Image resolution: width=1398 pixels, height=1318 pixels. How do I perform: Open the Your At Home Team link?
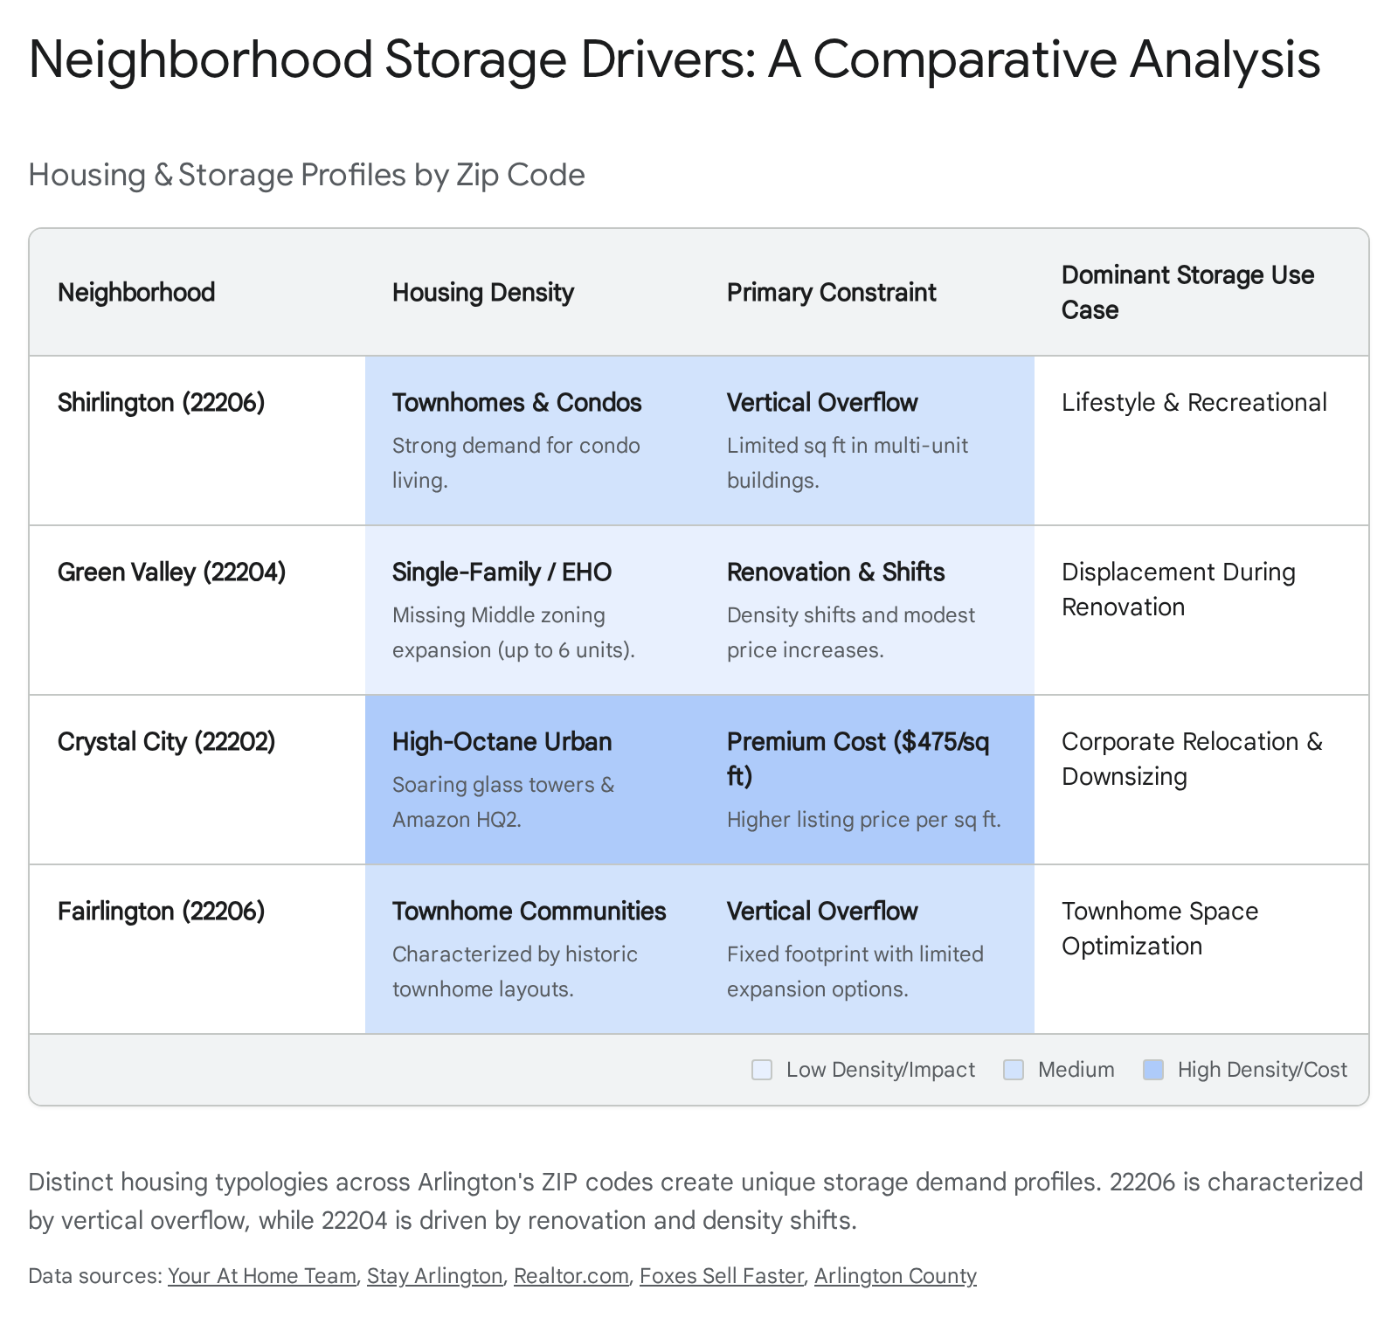[x=261, y=1276]
